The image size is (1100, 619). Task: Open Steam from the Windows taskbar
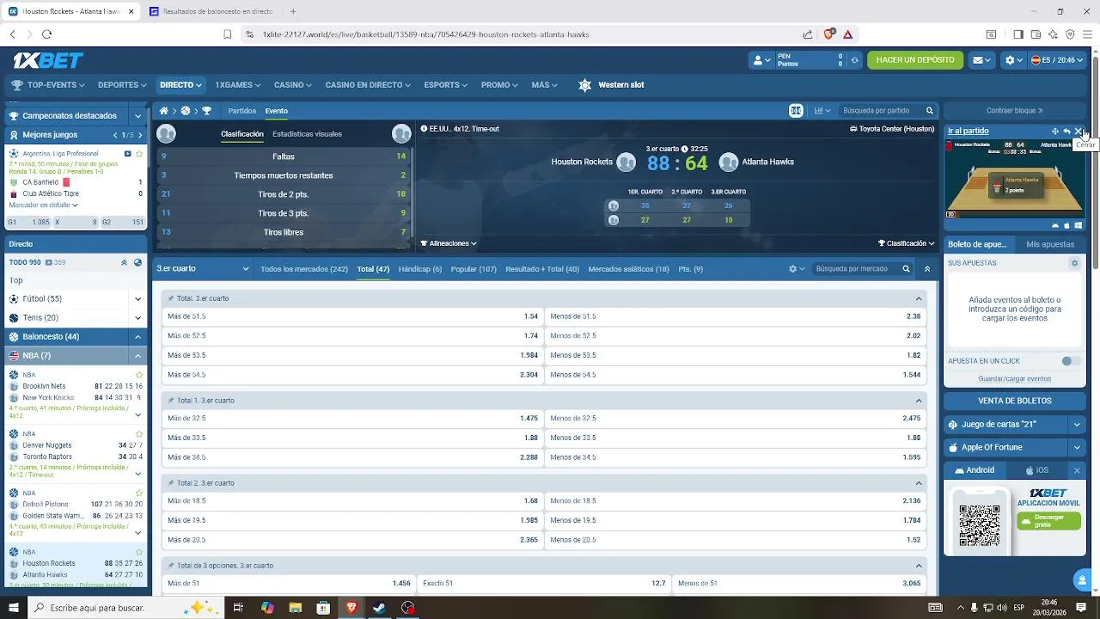pyautogui.click(x=379, y=608)
